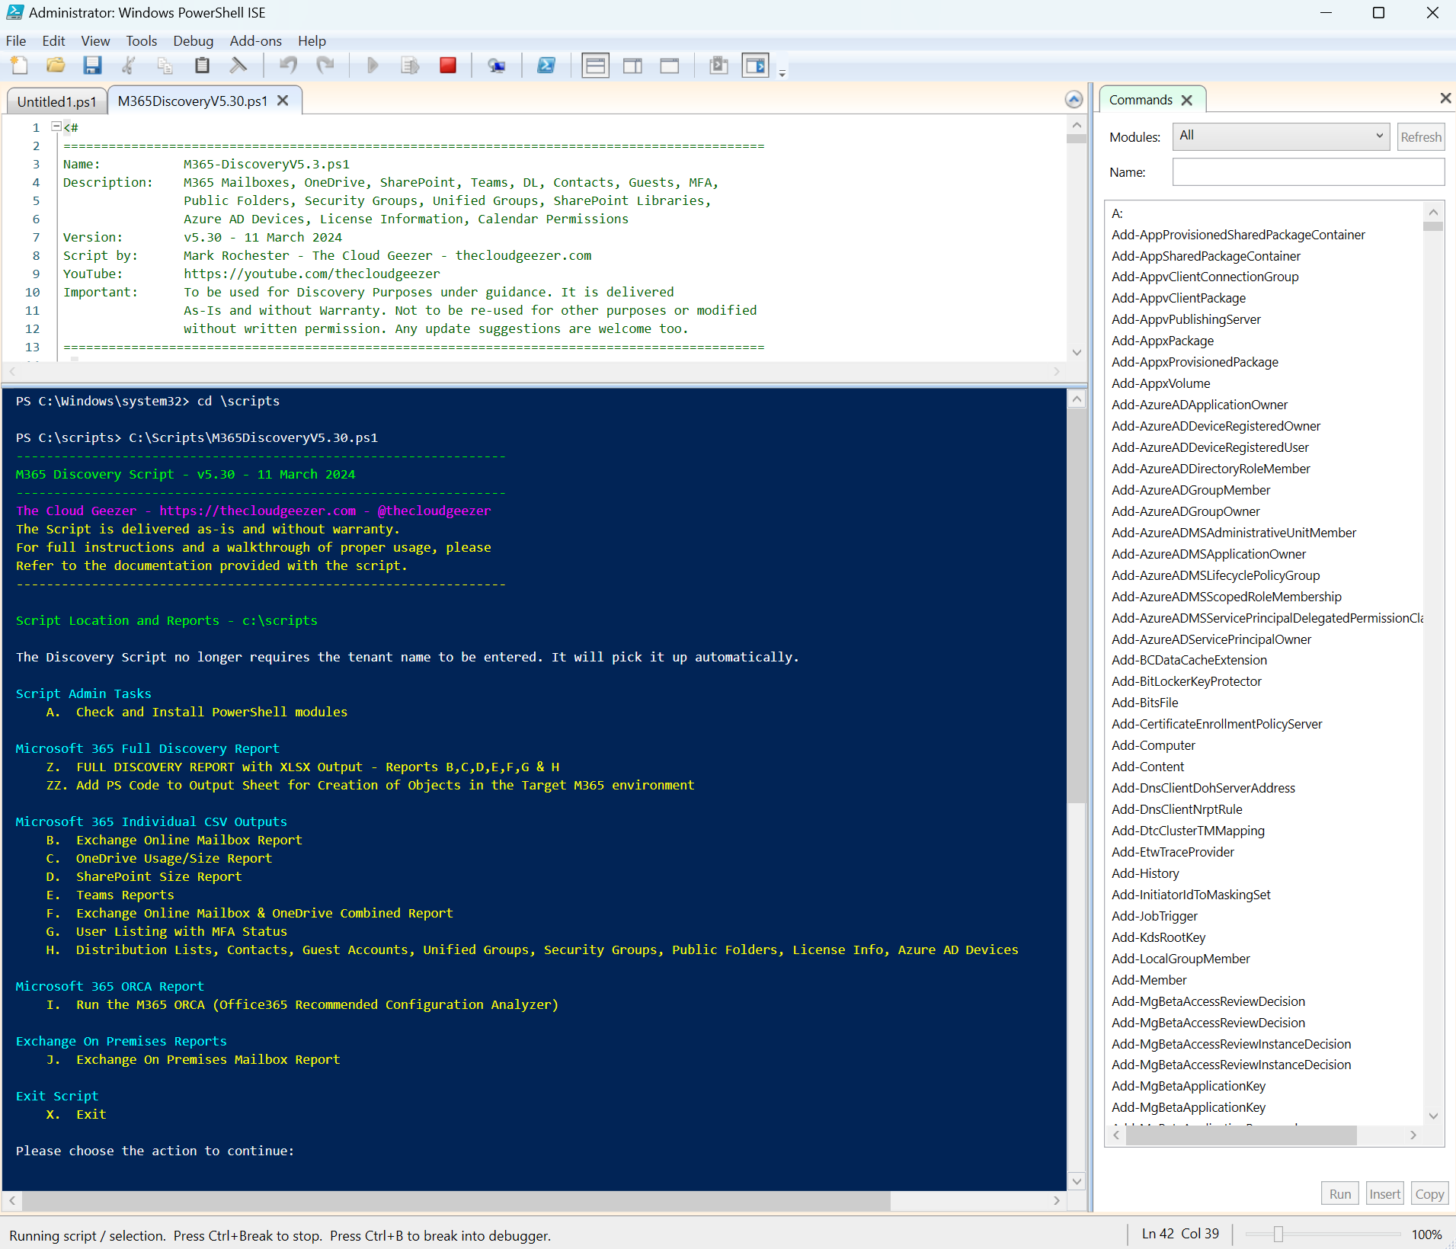Viewport: 1456px width, 1249px height.
Task: Click the Name filter field in Commands pane
Action: (1307, 171)
